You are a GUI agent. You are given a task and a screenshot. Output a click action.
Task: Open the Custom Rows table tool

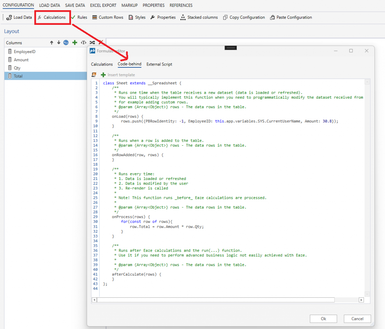[108, 17]
